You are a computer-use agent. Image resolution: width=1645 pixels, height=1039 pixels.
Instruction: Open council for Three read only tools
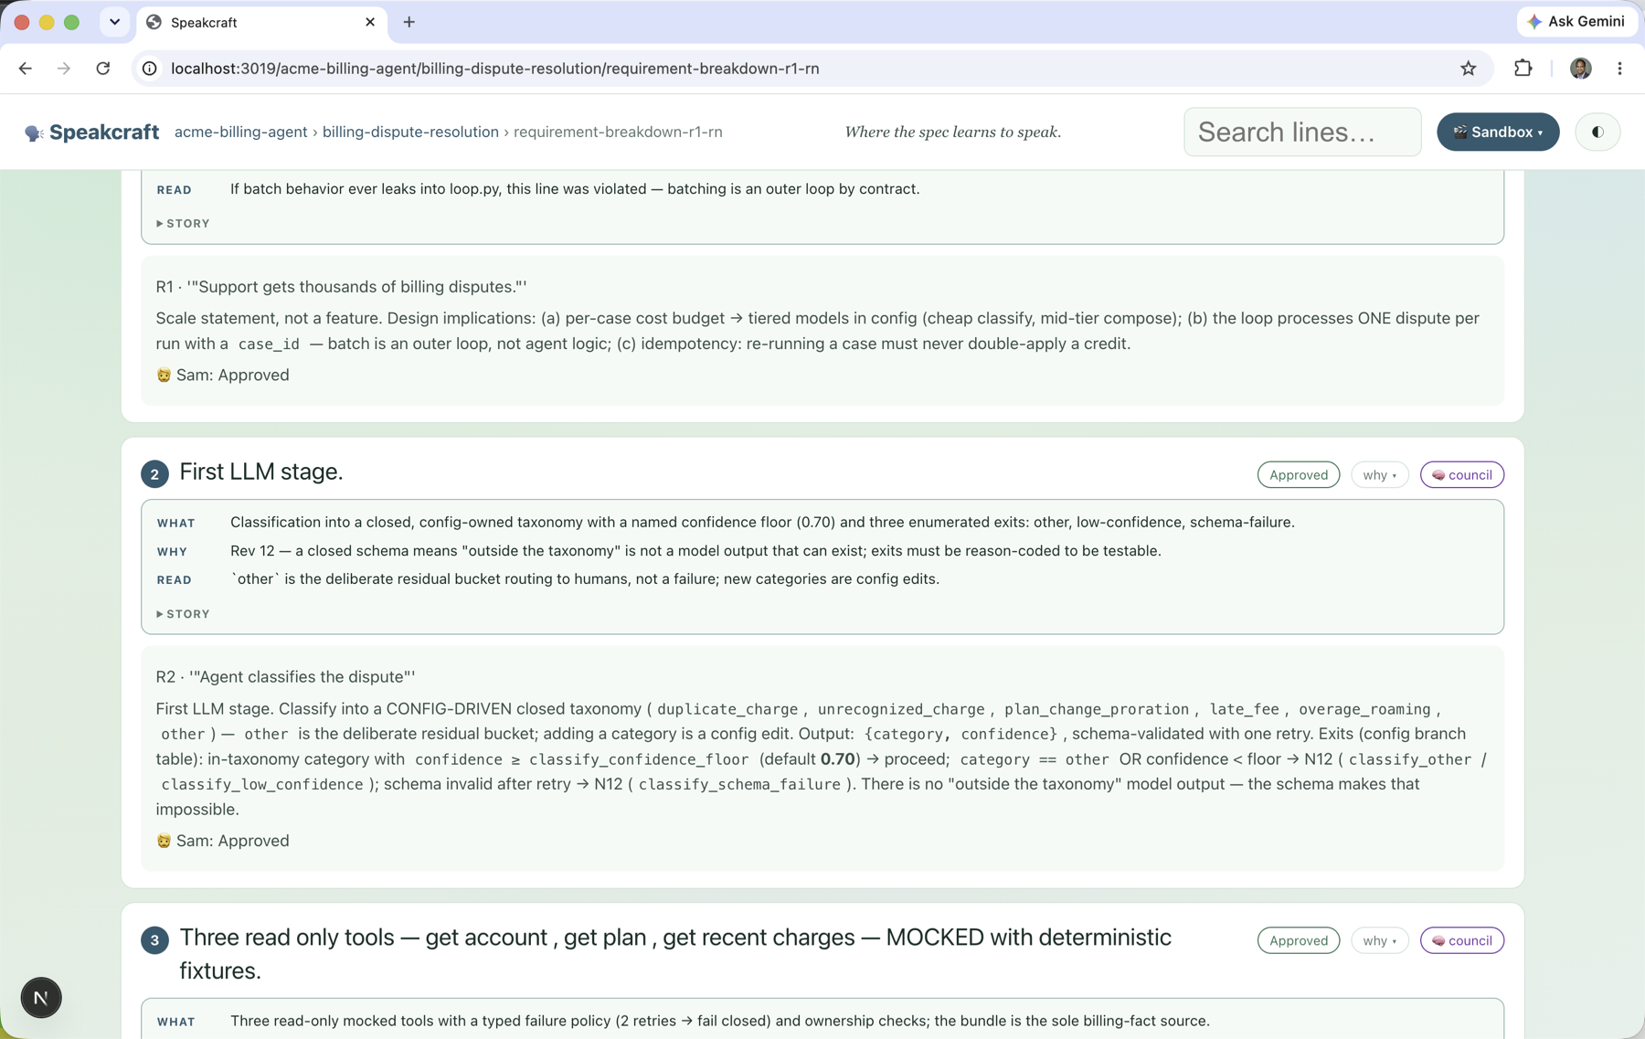click(1462, 940)
